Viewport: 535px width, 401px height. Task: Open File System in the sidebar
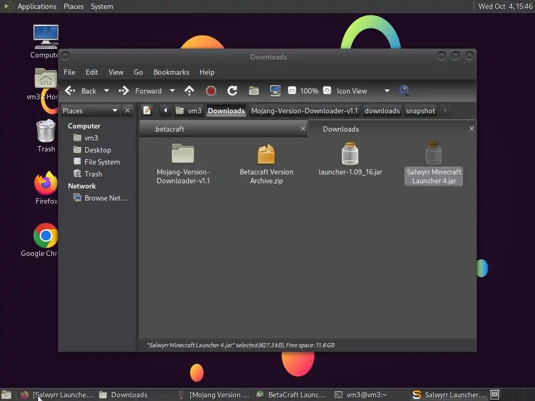[97, 162]
